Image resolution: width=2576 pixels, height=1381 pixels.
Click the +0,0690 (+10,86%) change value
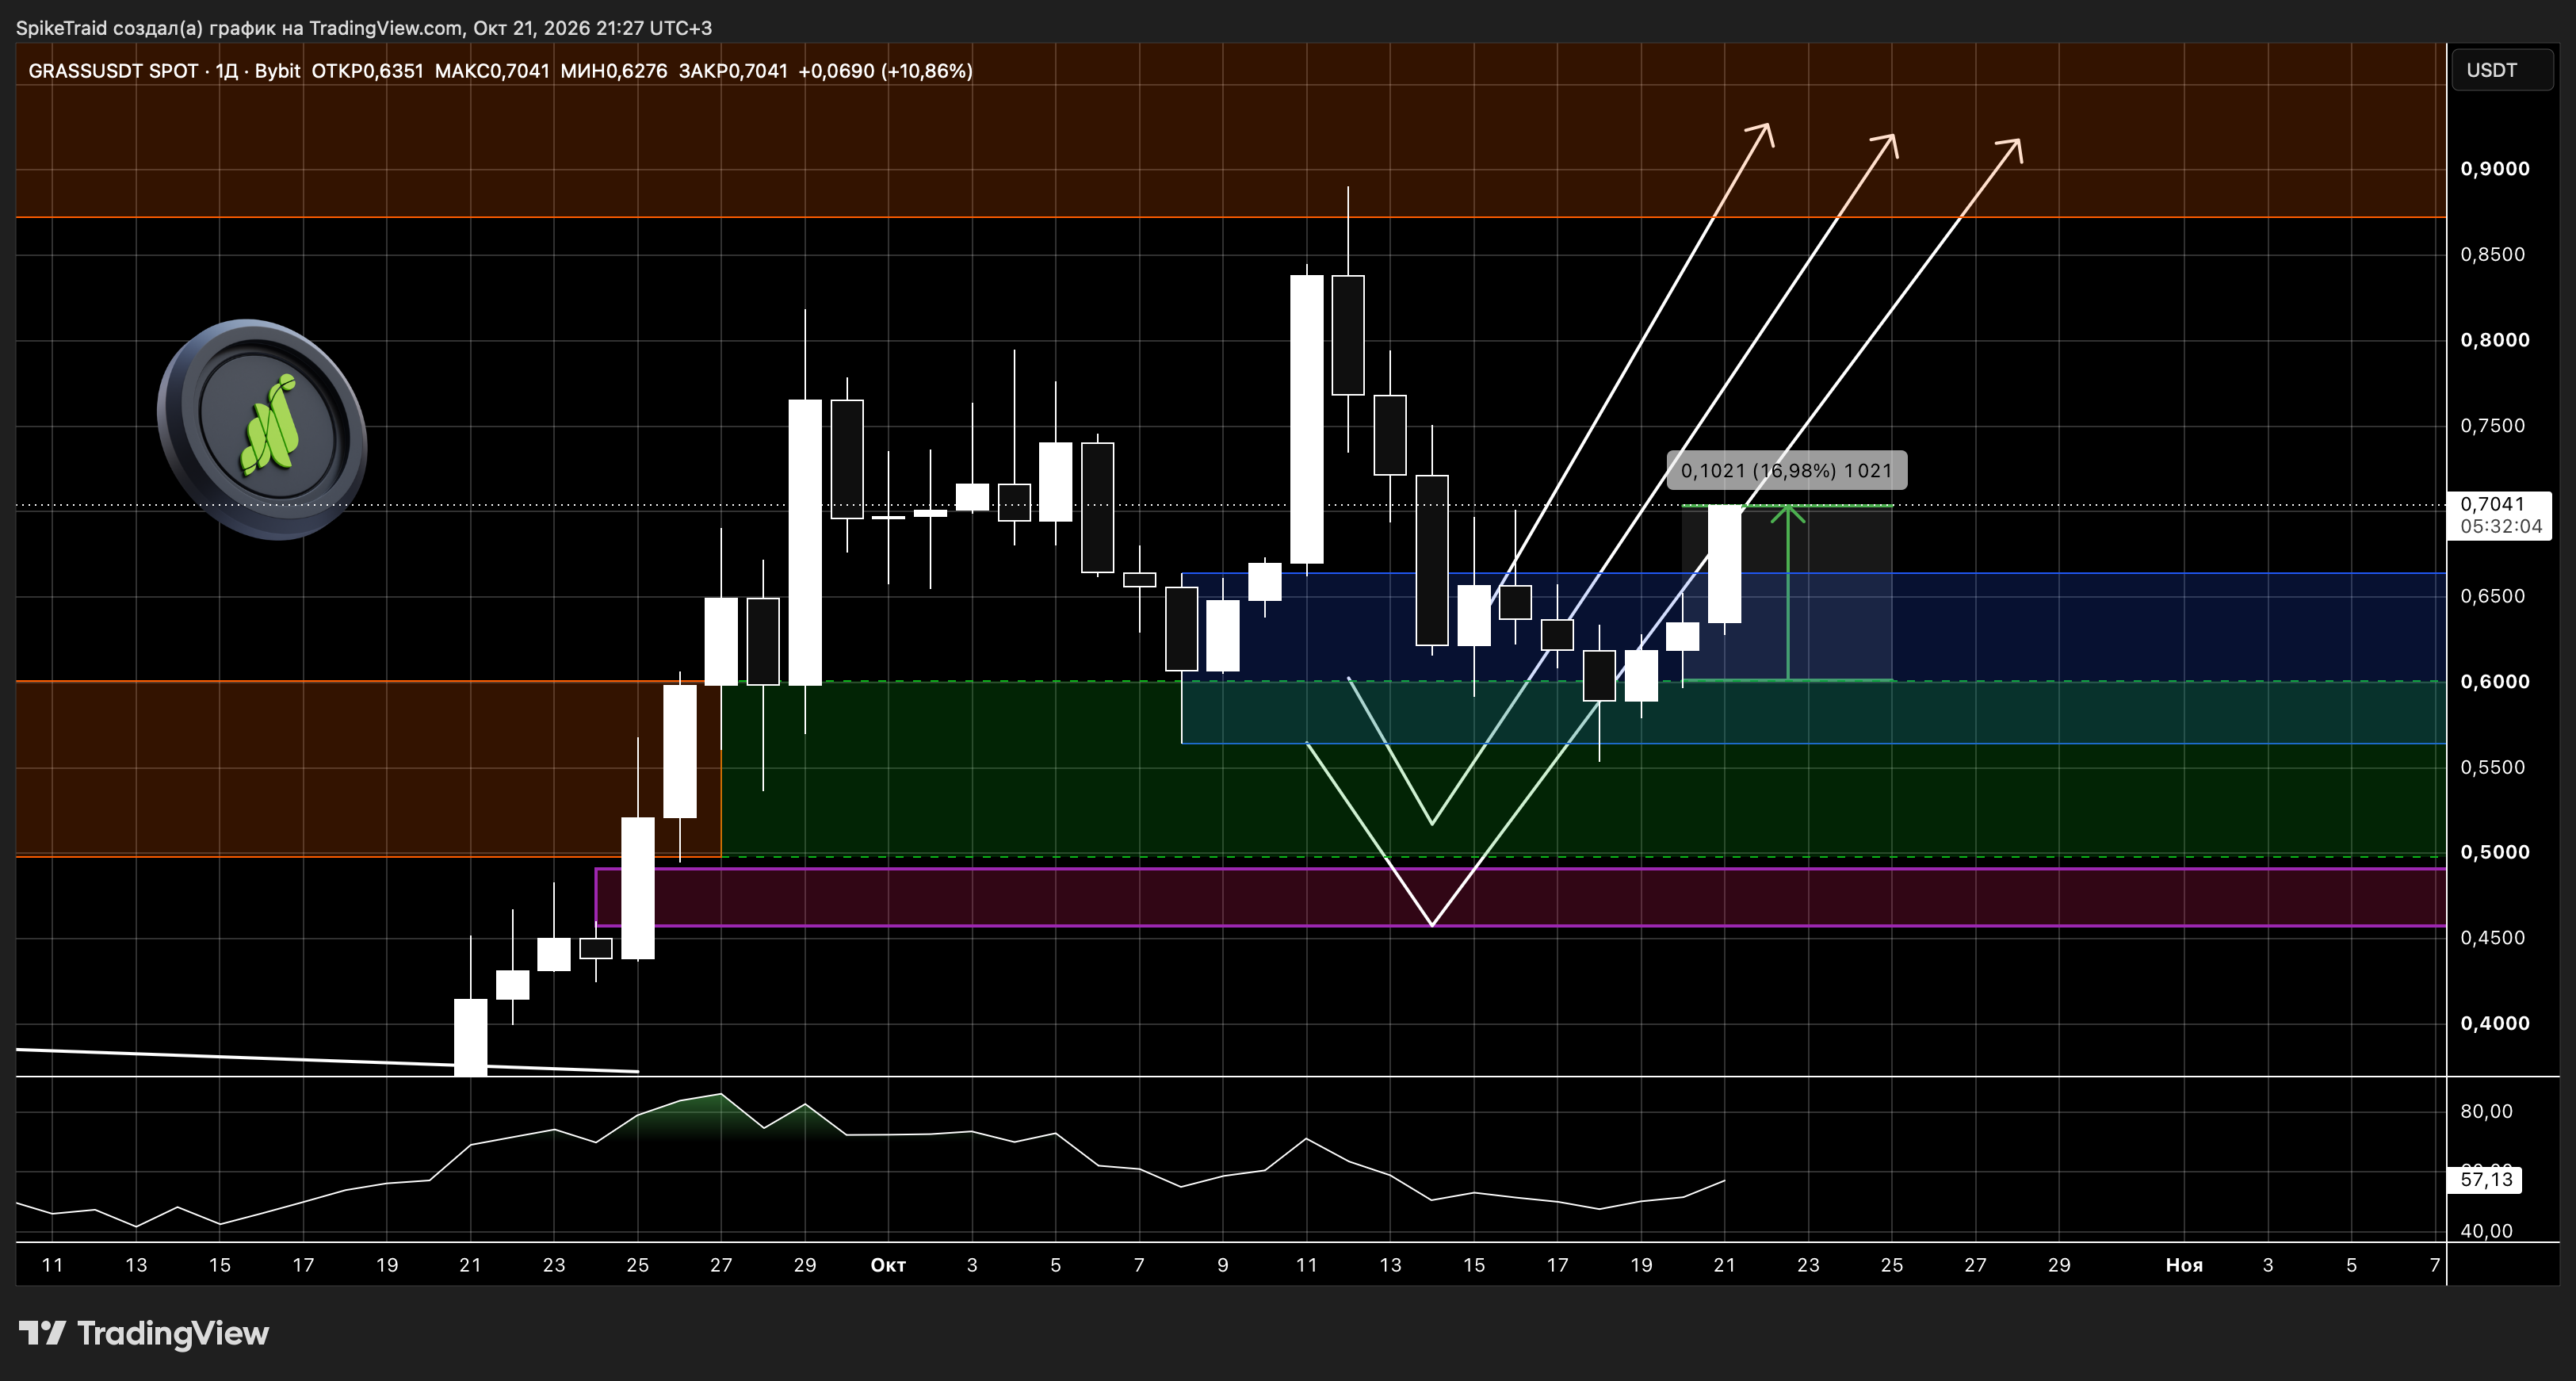point(885,71)
